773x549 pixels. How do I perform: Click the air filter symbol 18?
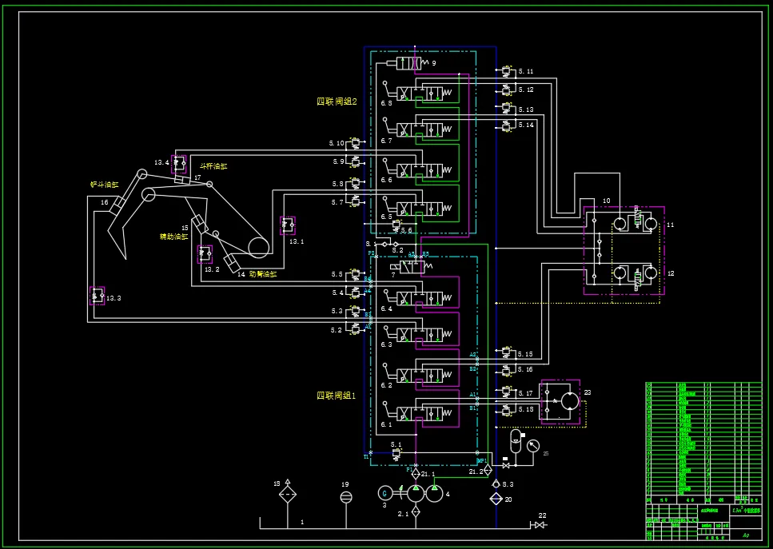(x=288, y=493)
